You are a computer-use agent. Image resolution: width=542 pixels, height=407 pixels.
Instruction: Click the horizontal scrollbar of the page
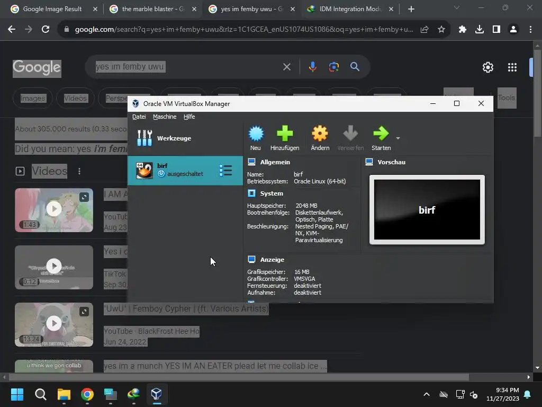click(239, 377)
